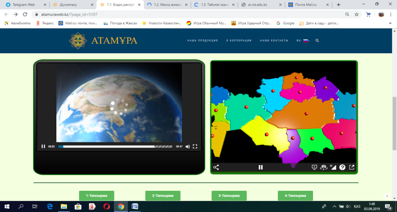Click the red pin on the central orange region
Viewport: 397px width, 212px height.
tap(306, 114)
